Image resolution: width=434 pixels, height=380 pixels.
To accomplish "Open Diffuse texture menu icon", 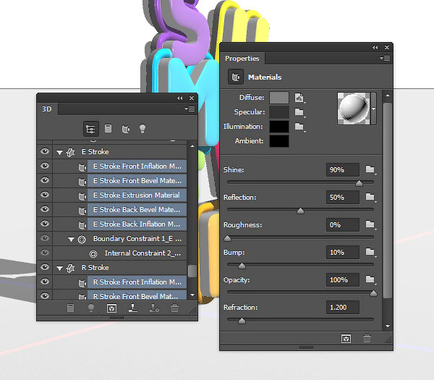I will [299, 98].
